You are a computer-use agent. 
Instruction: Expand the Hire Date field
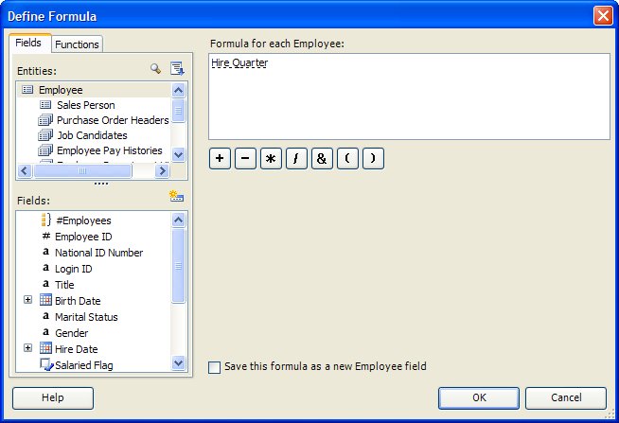click(27, 349)
